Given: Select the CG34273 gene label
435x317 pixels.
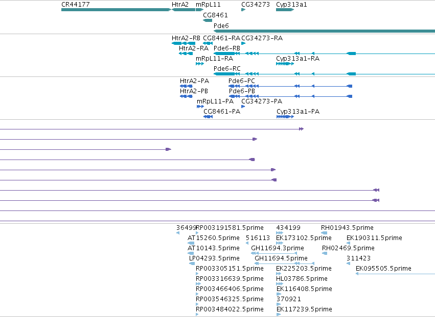Looking at the screenshot, I should [x=256, y=5].
